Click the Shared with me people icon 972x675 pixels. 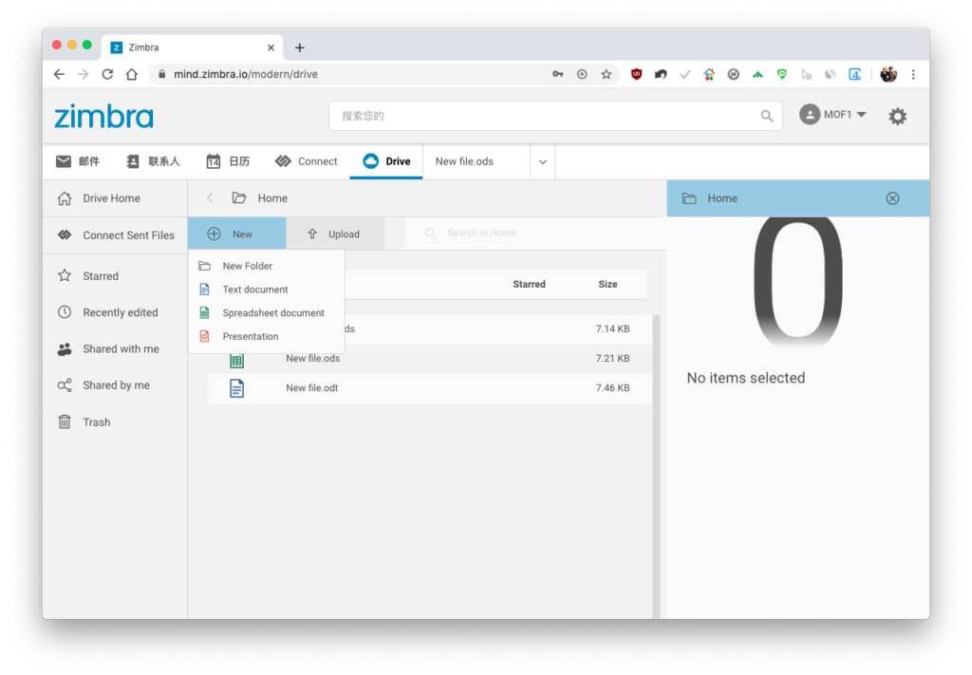(x=65, y=349)
